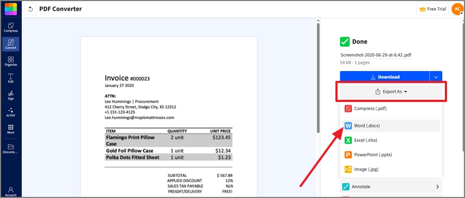The image size is (465, 198).
Task: Click the green Done checkmark icon
Action: (345, 42)
